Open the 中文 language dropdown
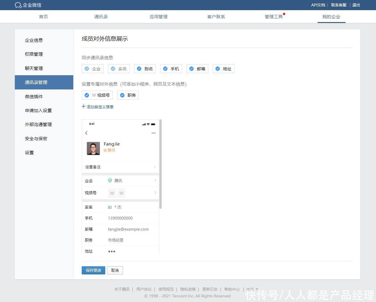Viewport: 376px width, 302px height. click(x=252, y=289)
